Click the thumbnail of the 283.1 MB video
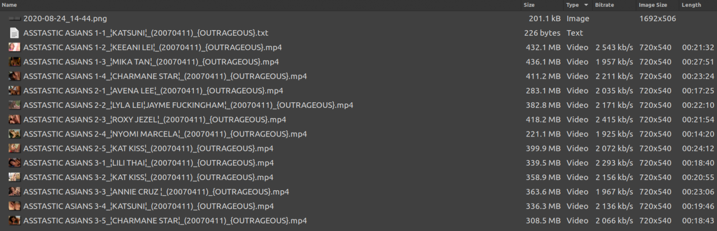717x231 pixels. tap(15, 91)
